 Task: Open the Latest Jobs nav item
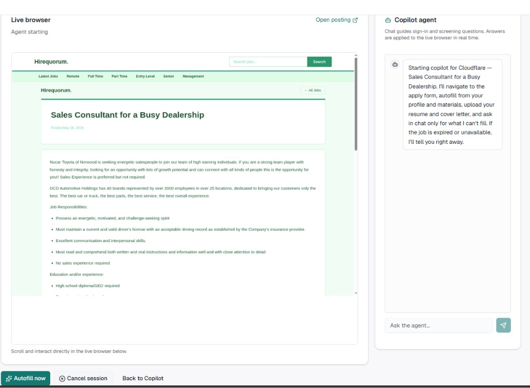(x=48, y=76)
